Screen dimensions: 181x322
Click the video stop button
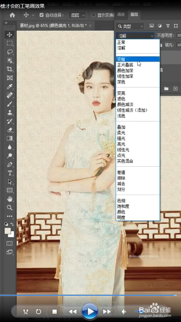tap(54, 312)
